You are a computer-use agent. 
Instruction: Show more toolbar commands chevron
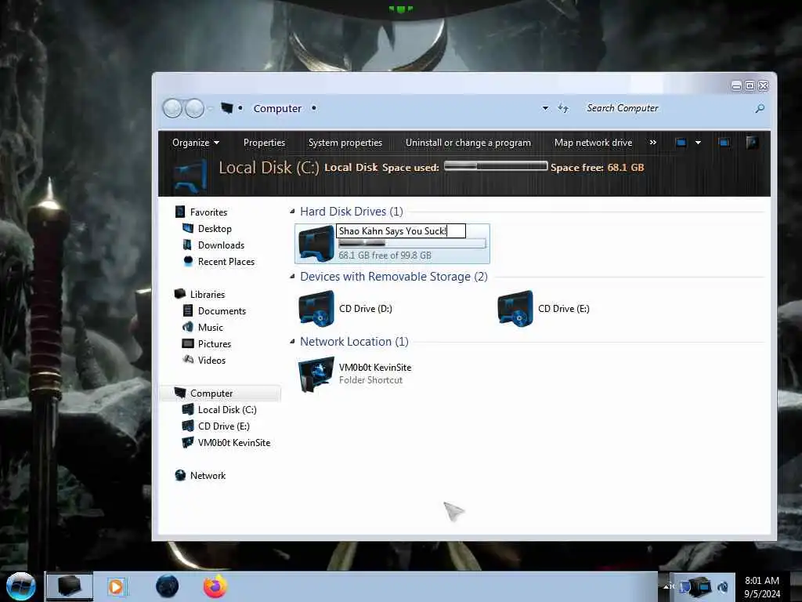(652, 143)
